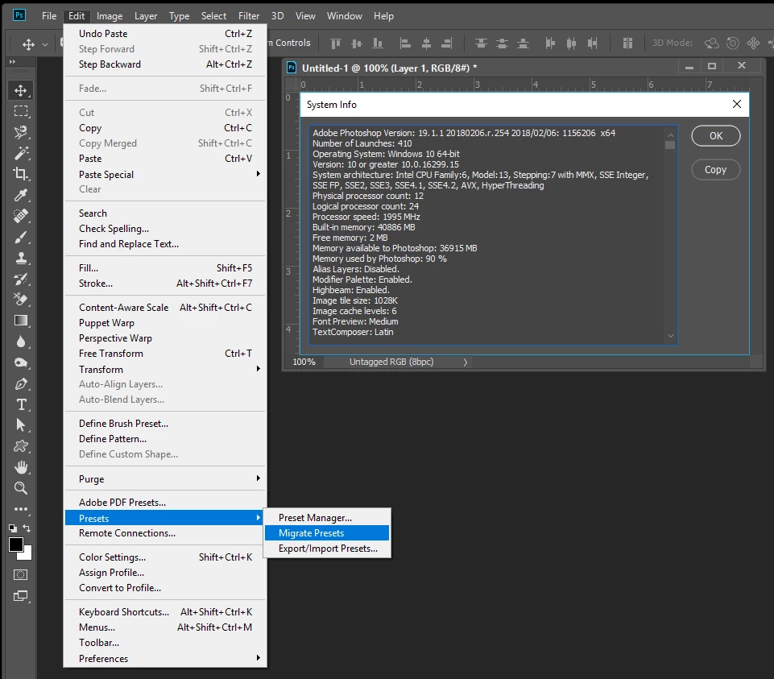This screenshot has width=774, height=679.
Task: Open the Filter menu
Action: pos(249,16)
